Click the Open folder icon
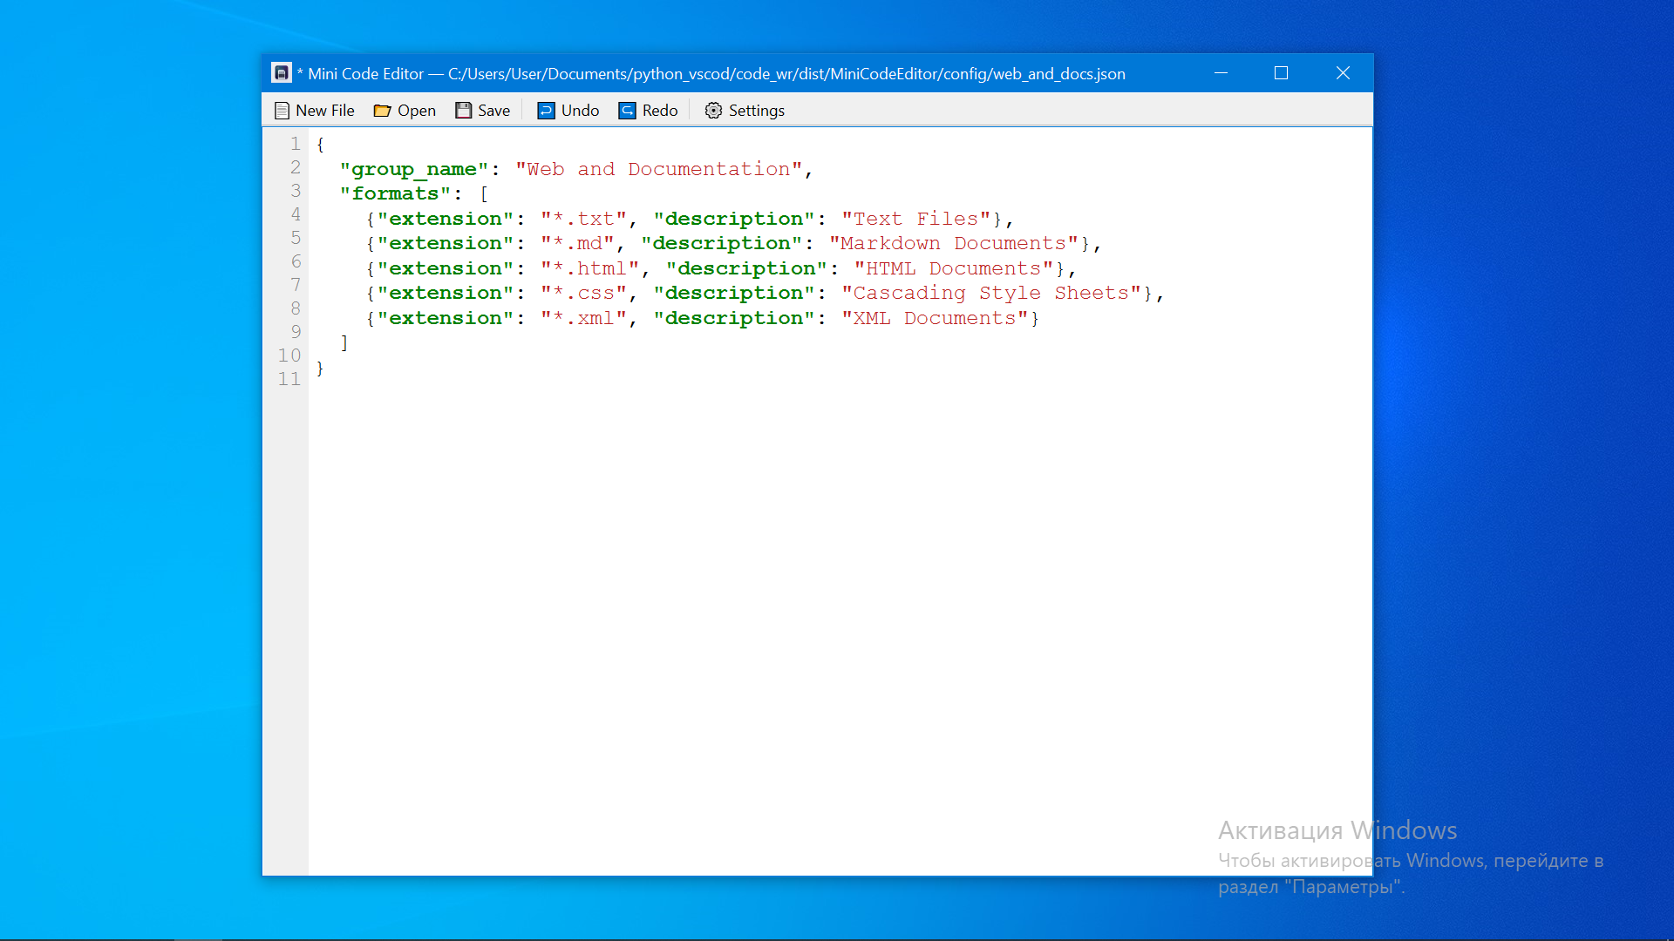The width and height of the screenshot is (1674, 941). (382, 111)
